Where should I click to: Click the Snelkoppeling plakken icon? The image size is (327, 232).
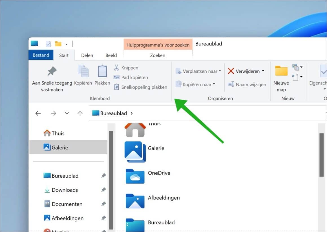[116, 87]
